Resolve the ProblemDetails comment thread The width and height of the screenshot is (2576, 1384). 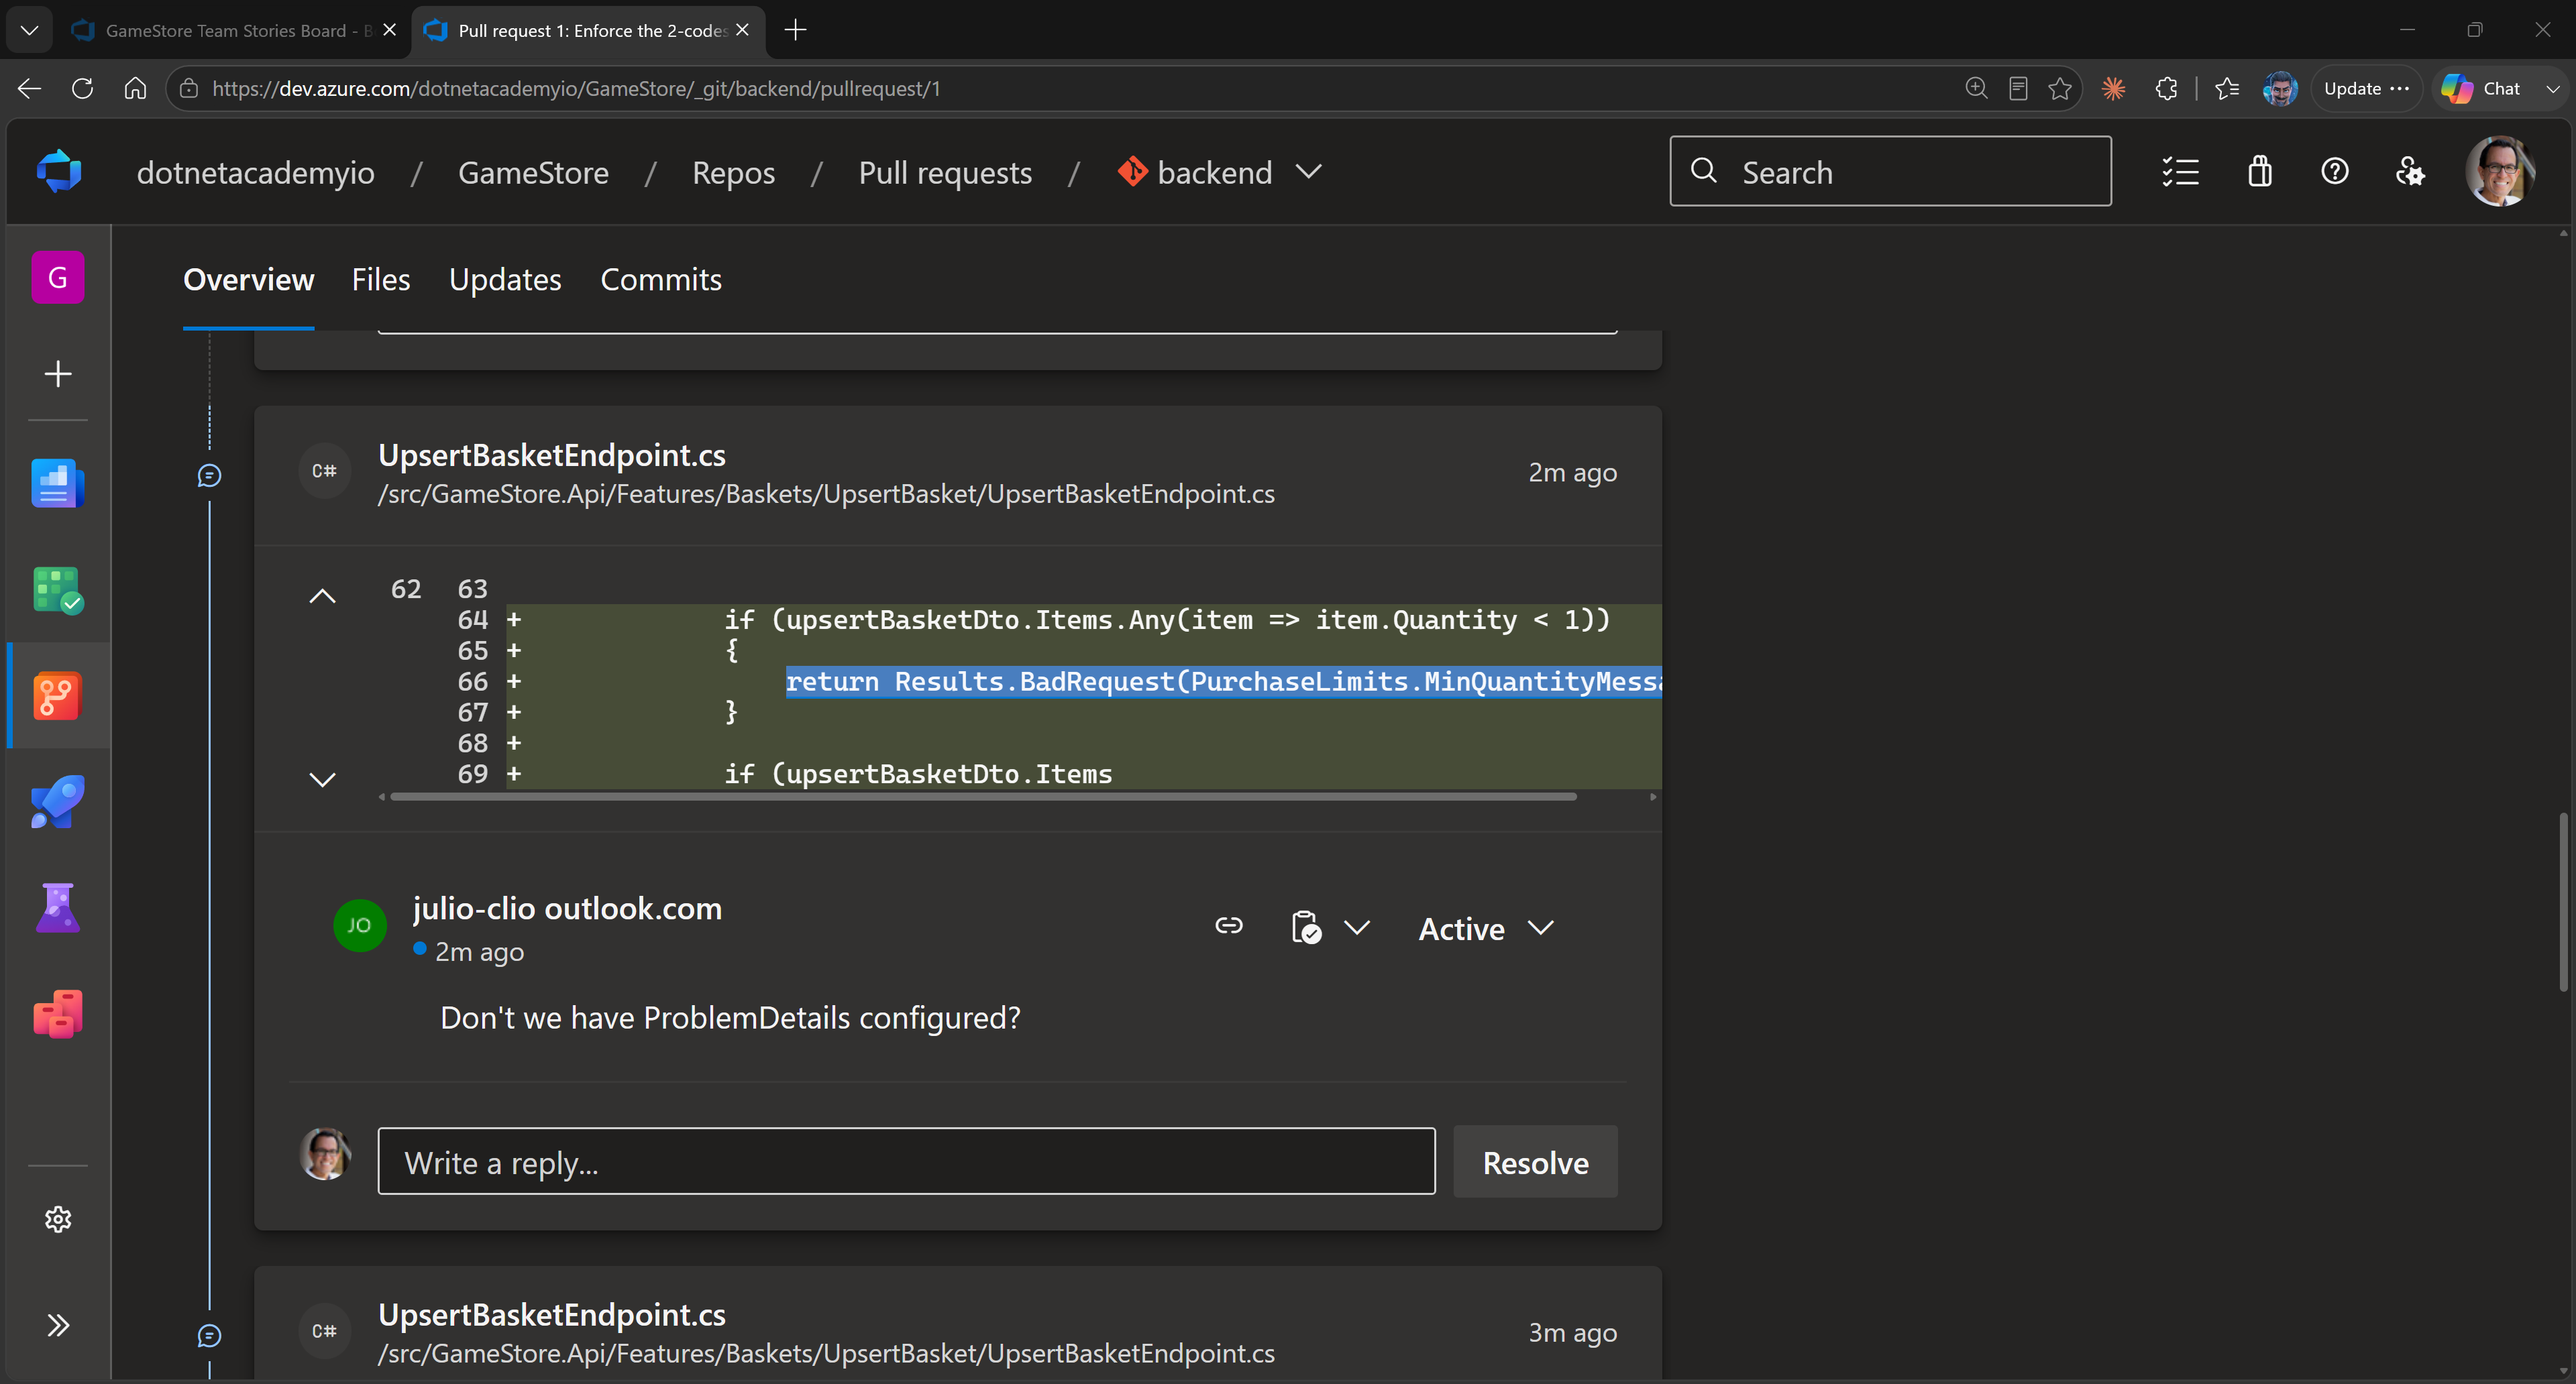tap(1535, 1162)
